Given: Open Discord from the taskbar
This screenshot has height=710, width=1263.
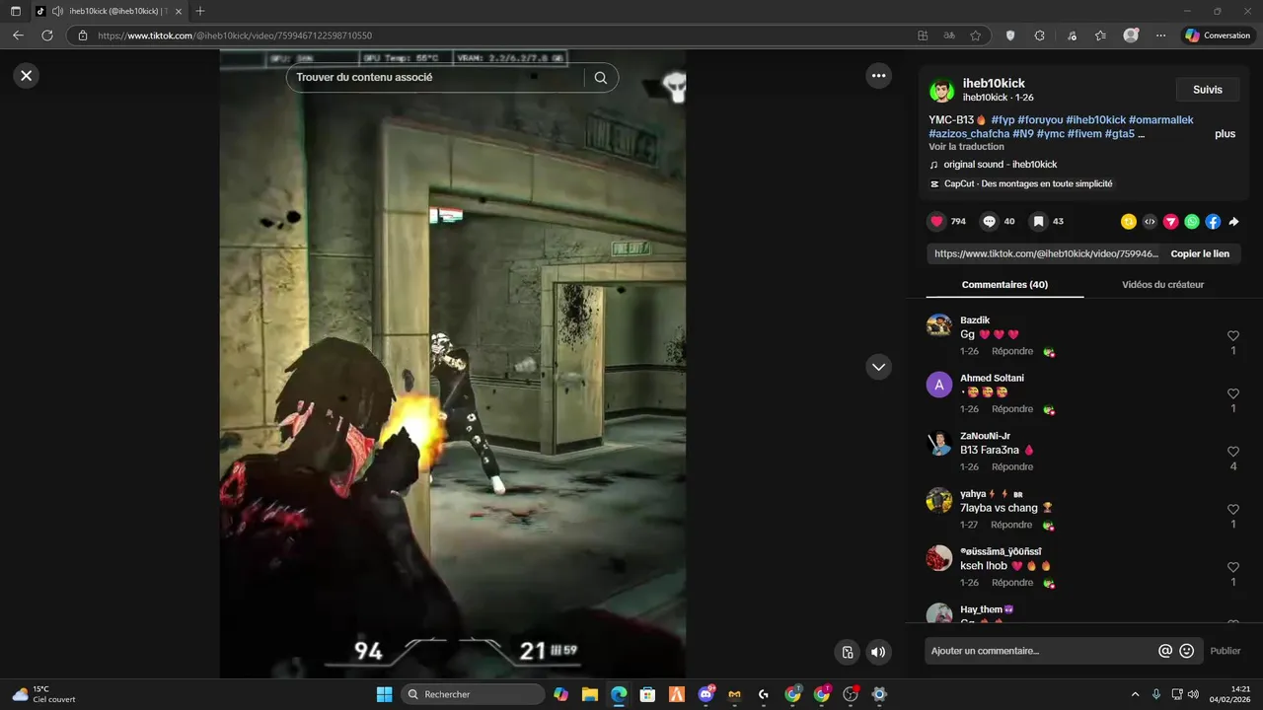Looking at the screenshot, I should (x=706, y=694).
